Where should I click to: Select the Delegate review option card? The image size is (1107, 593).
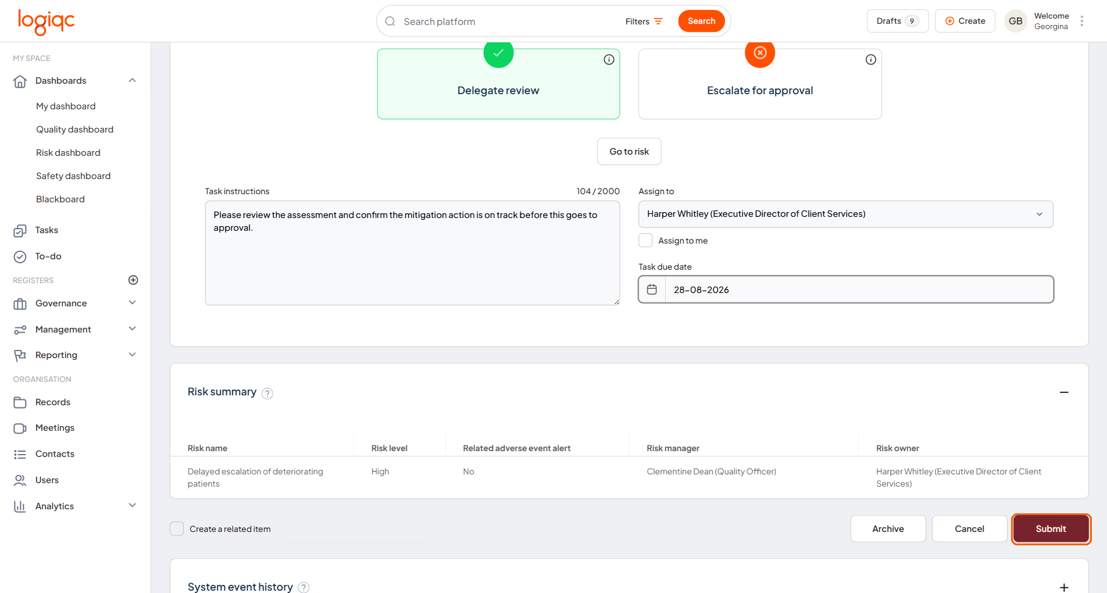[498, 84]
